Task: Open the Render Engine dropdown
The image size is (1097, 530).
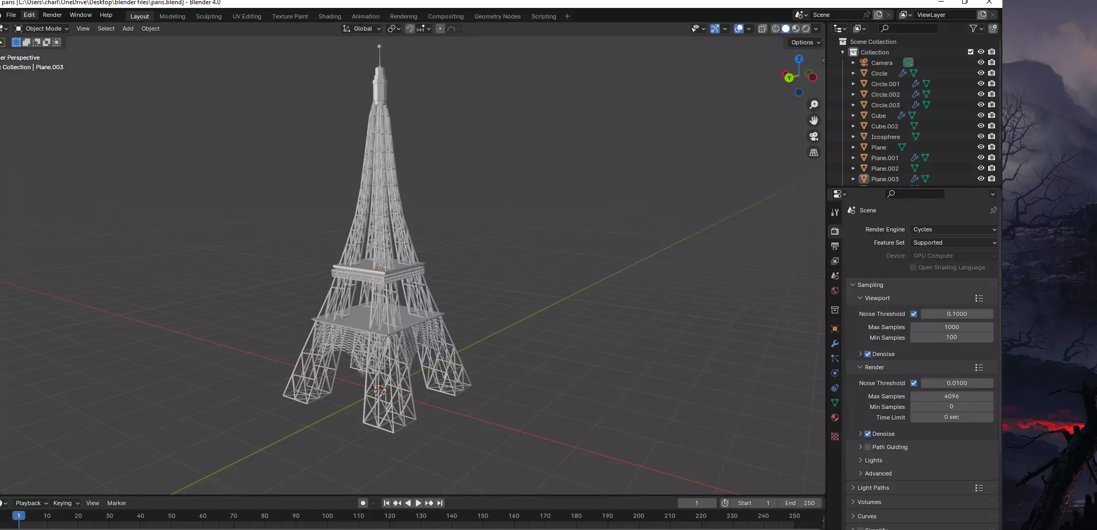Action: pyautogui.click(x=954, y=229)
